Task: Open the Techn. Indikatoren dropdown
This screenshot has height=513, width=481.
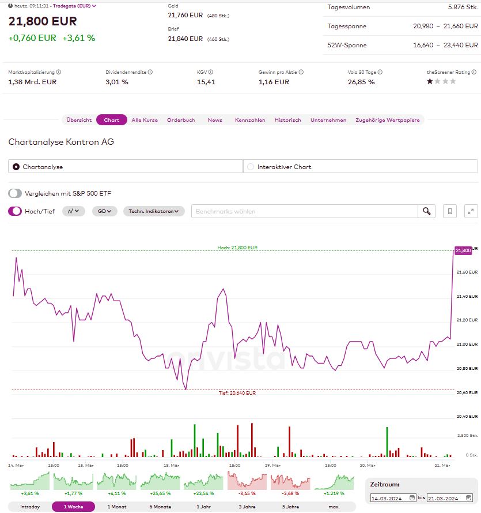Action: (153, 211)
